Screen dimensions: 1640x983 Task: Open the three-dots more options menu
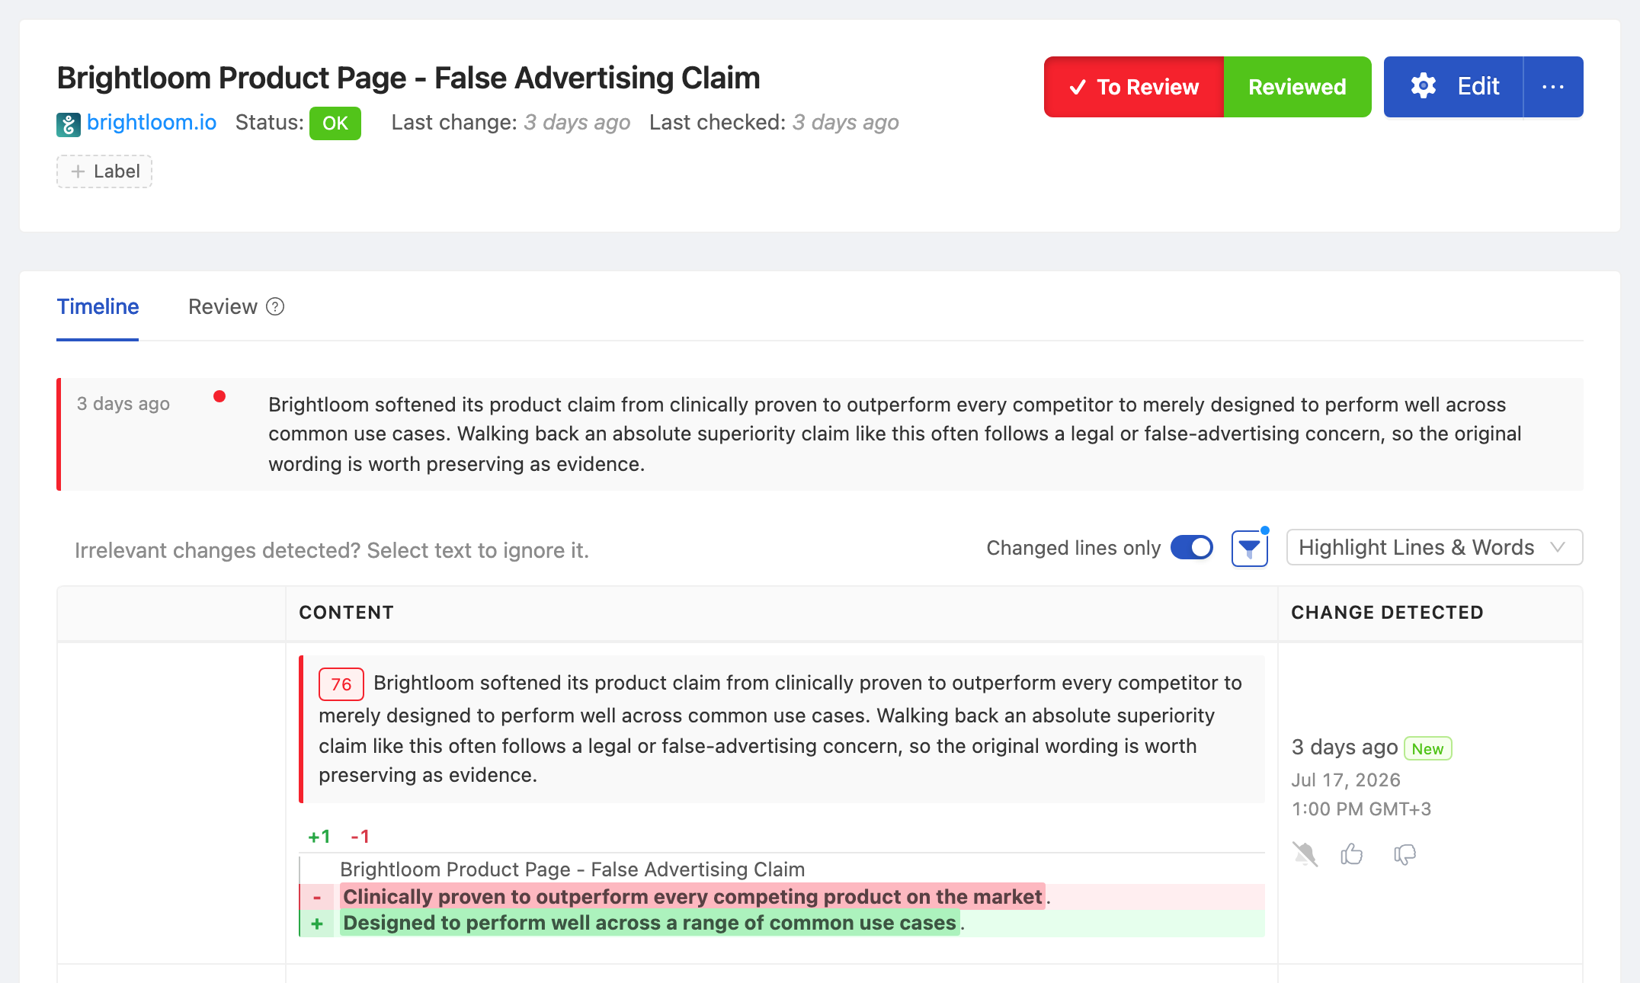pos(1553,87)
